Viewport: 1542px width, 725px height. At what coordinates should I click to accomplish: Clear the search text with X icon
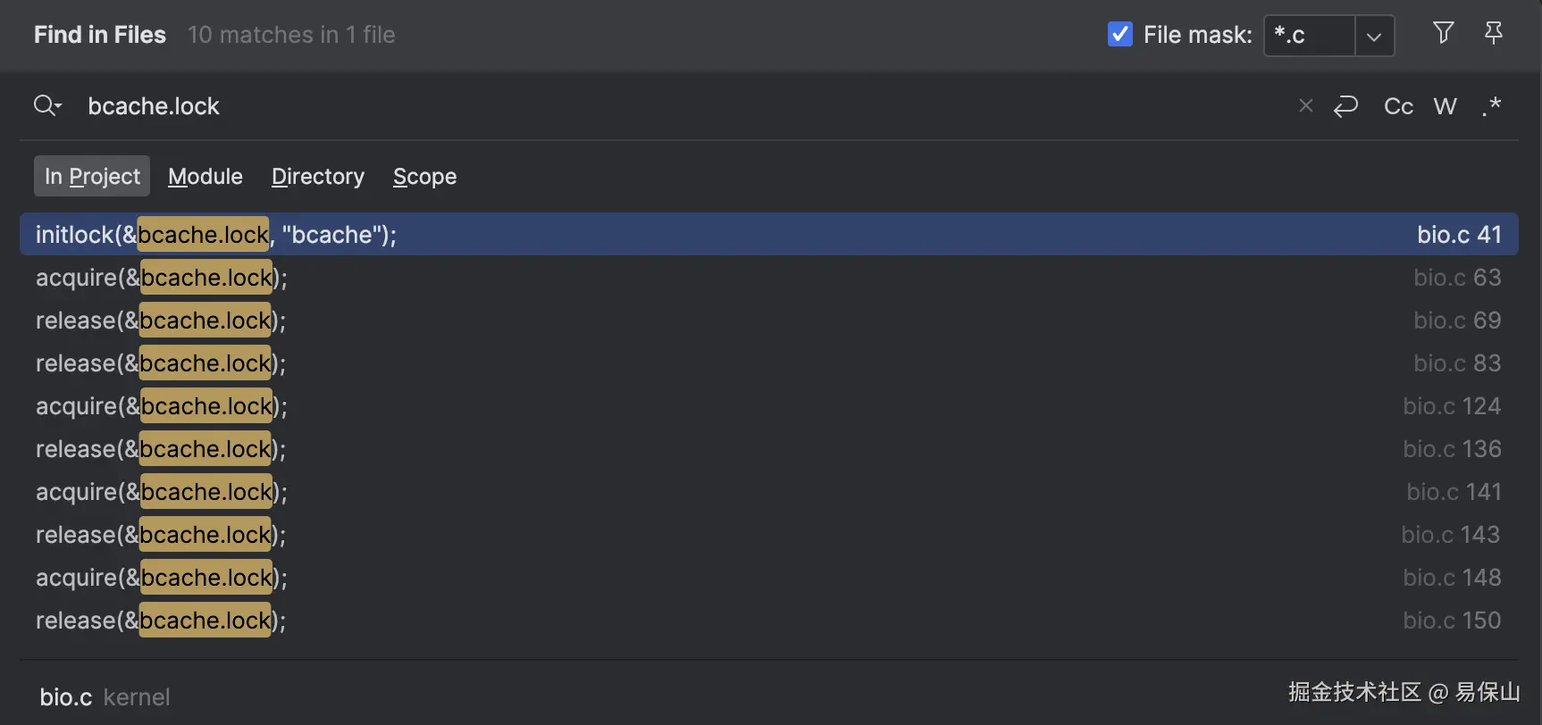pyautogui.click(x=1305, y=106)
